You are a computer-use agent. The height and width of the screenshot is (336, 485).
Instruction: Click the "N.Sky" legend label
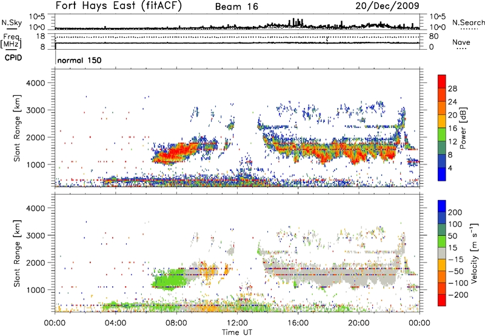tap(12, 22)
